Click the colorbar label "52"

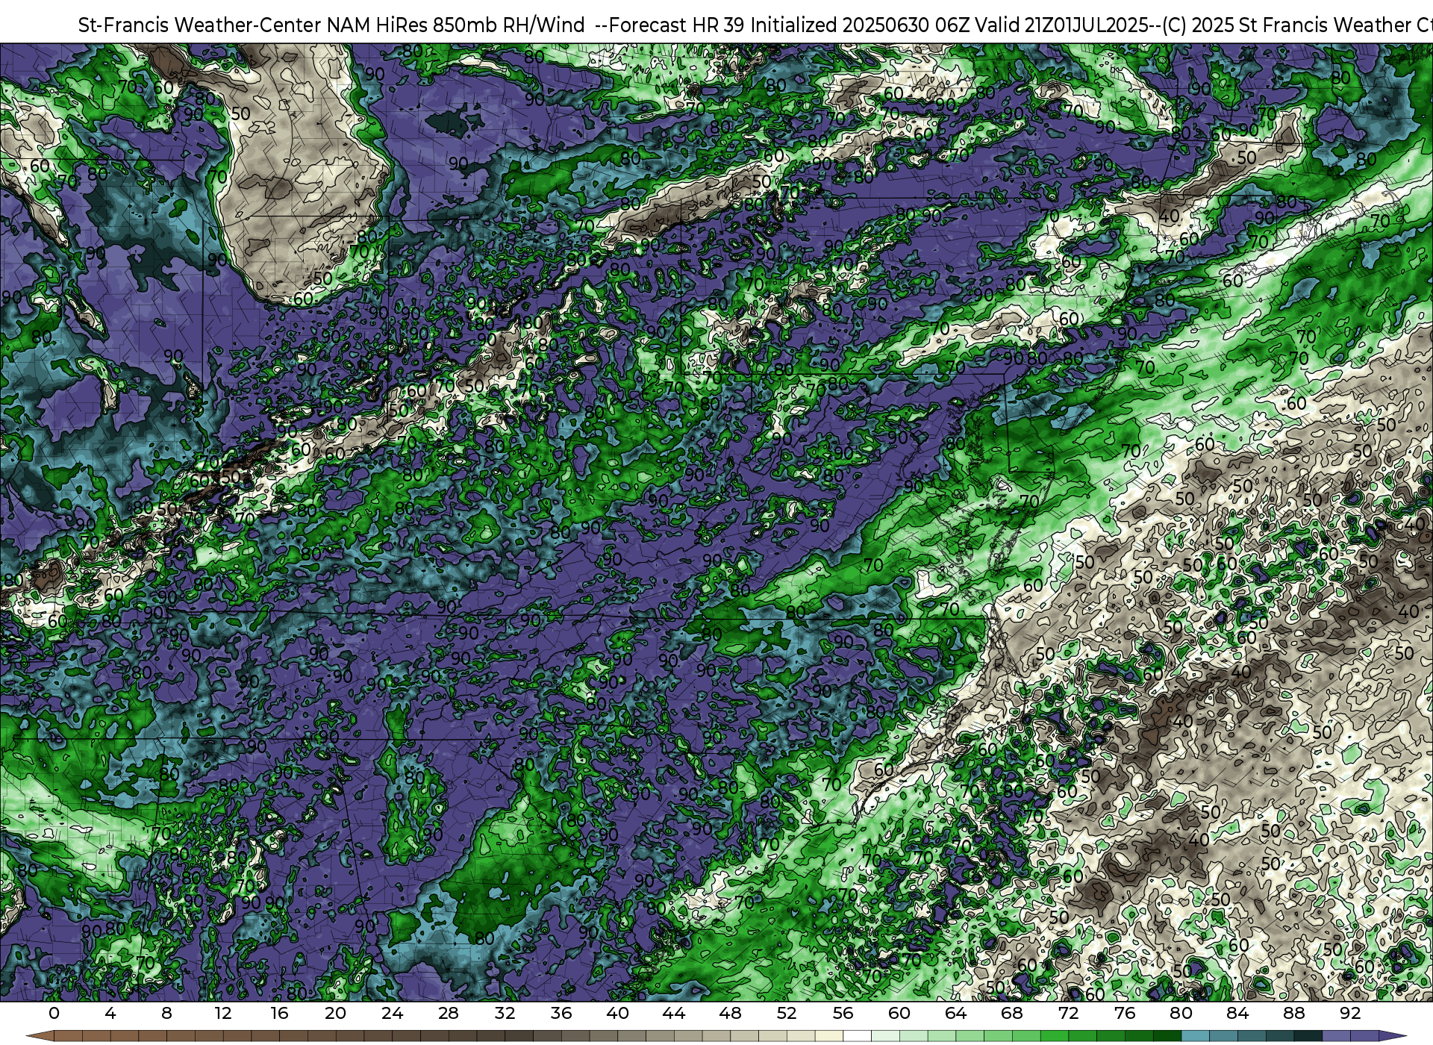coord(787,1014)
